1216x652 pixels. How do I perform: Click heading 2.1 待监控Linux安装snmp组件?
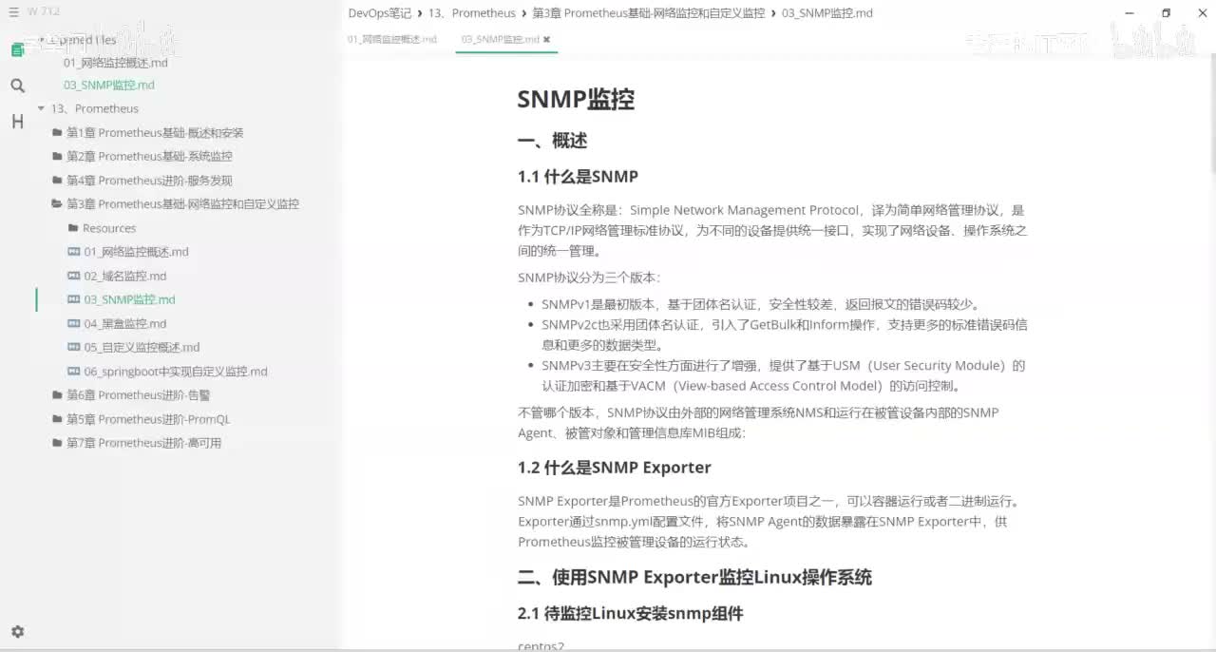tap(630, 613)
